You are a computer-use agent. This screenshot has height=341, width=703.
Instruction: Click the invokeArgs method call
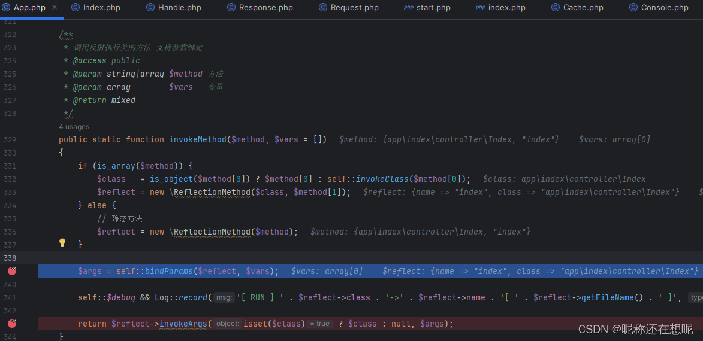pos(184,323)
